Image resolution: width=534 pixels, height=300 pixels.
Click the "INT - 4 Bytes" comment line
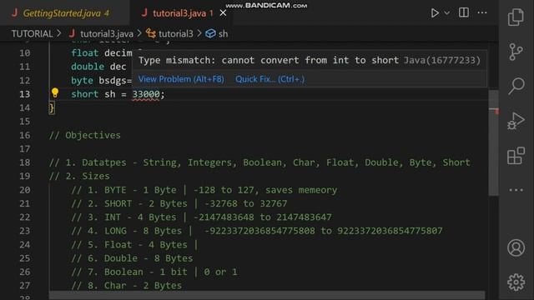(x=201, y=217)
